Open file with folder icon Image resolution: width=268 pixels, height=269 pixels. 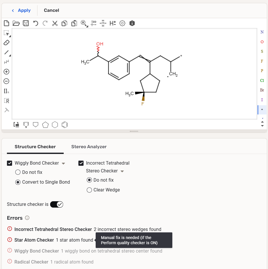click(16, 23)
